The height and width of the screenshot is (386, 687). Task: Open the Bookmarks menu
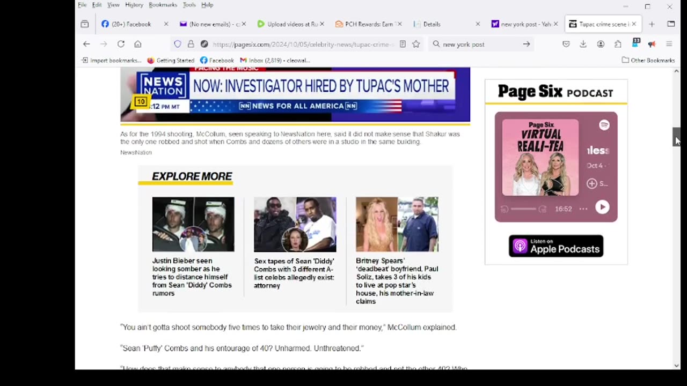[x=163, y=5]
